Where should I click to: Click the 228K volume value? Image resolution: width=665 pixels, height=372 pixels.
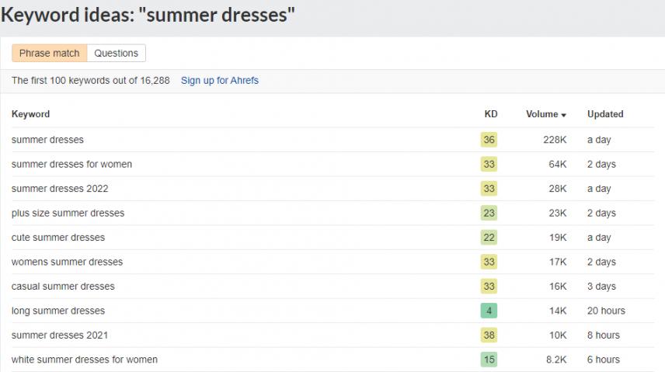pos(555,140)
